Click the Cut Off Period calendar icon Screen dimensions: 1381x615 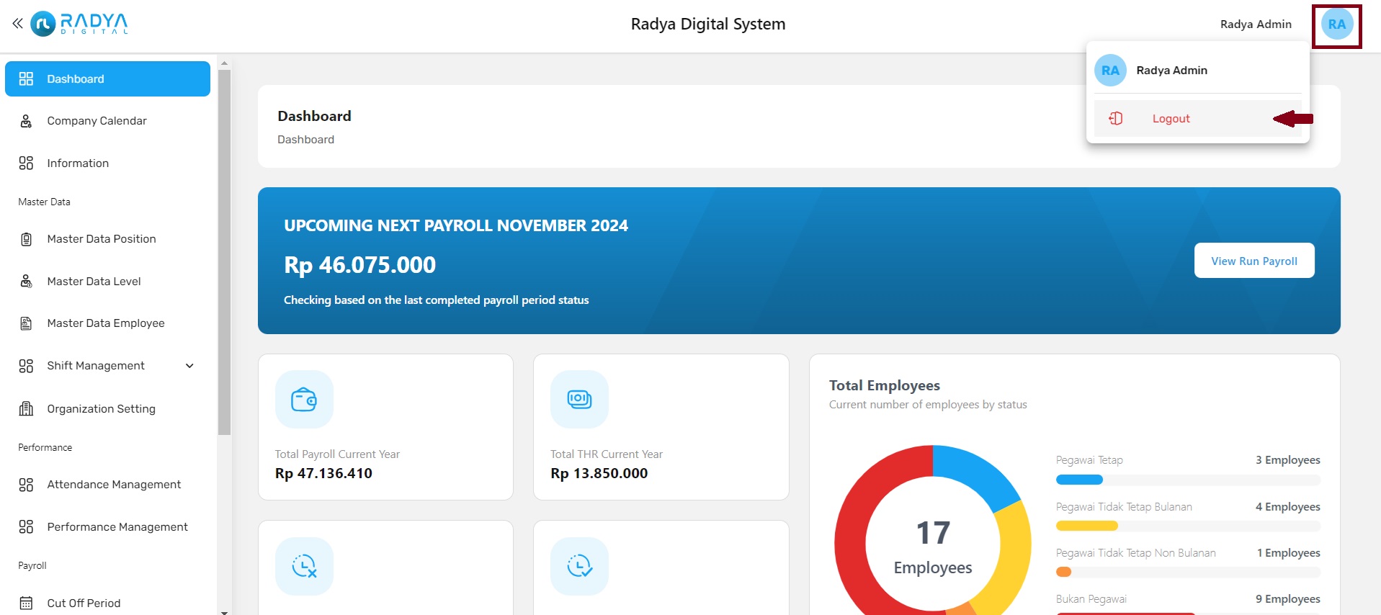(27, 603)
